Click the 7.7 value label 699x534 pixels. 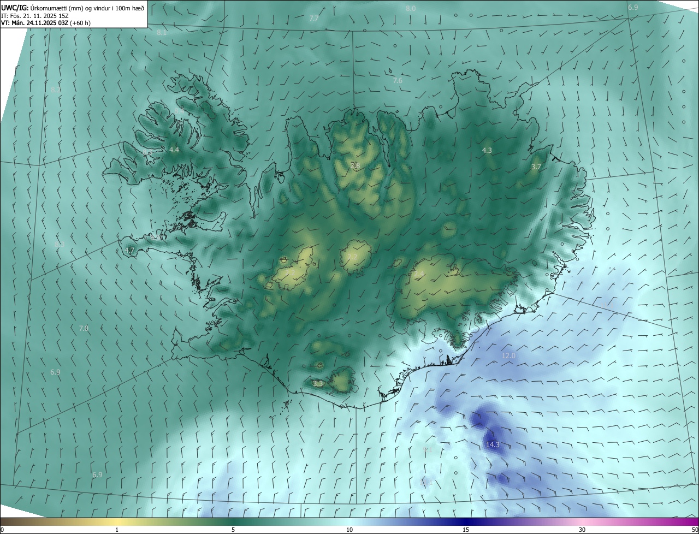coord(314,18)
